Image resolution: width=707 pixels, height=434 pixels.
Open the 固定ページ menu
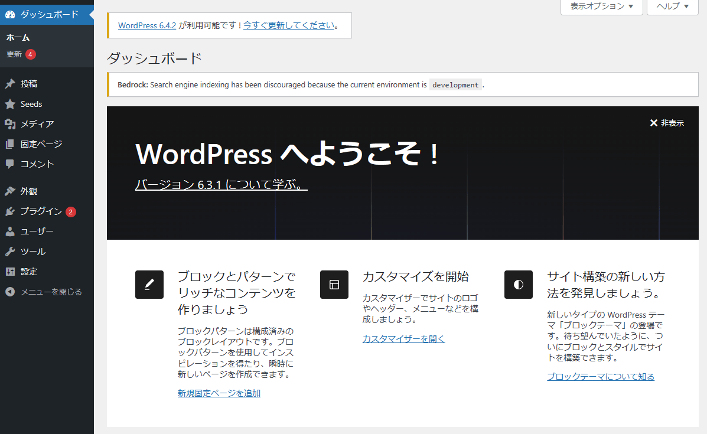point(47,144)
